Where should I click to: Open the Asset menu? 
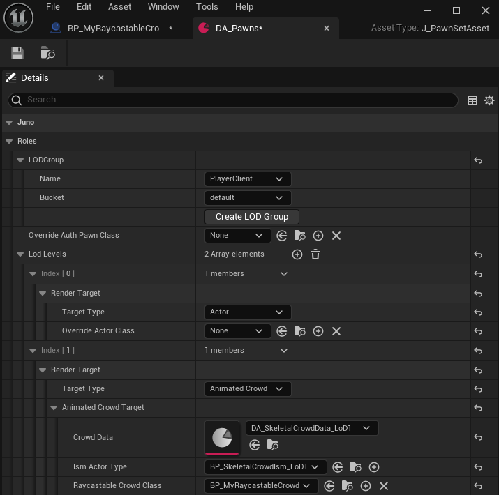[x=119, y=7]
